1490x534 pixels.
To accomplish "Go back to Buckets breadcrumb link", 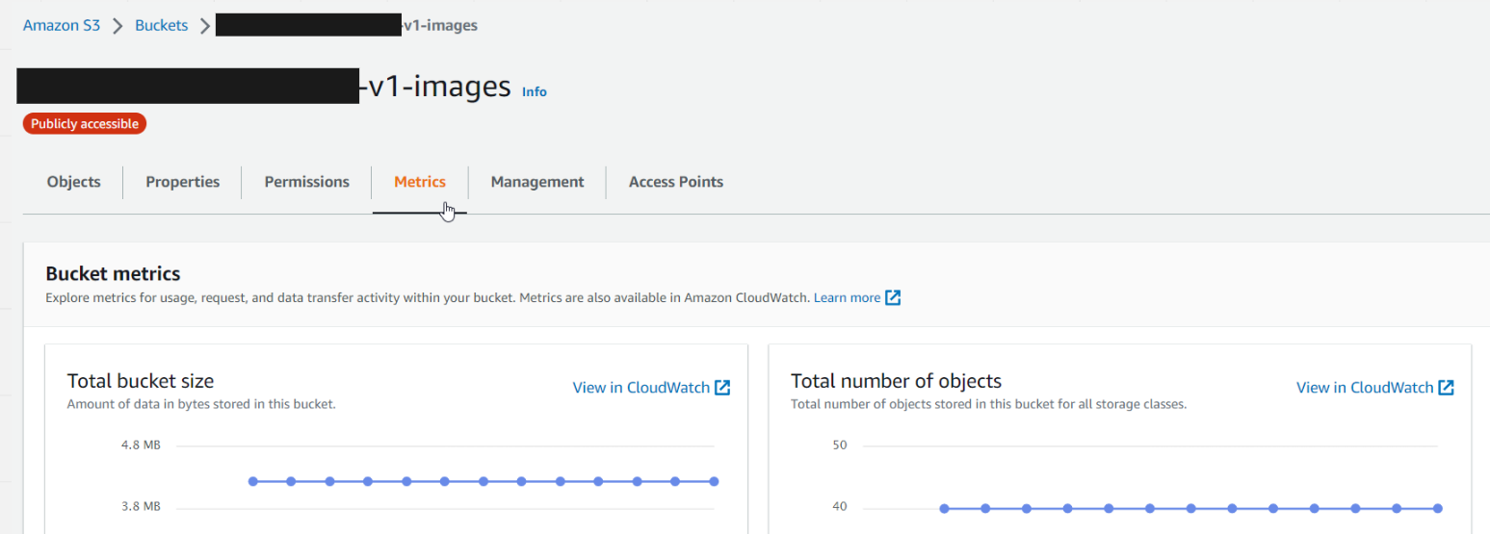I will [162, 26].
